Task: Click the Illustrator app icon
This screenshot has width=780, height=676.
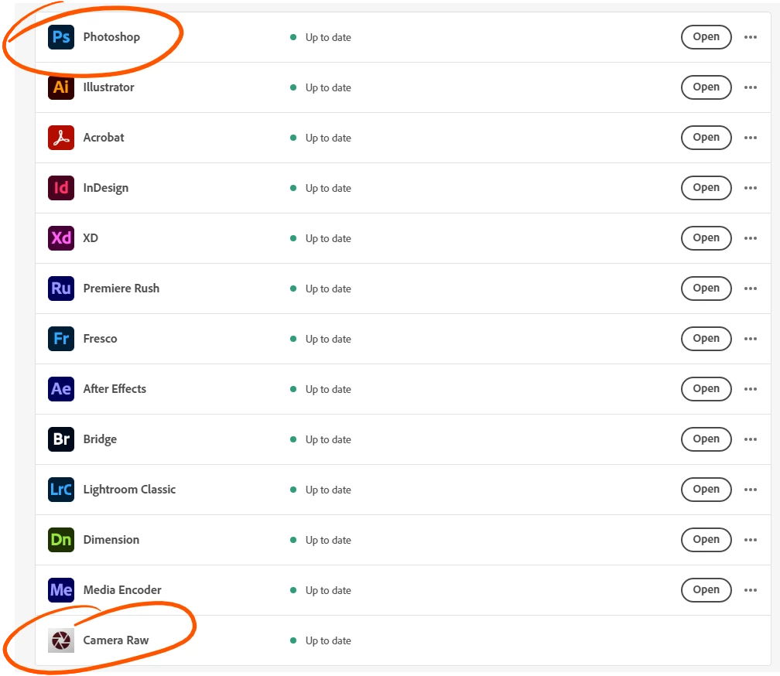Action: [x=61, y=87]
